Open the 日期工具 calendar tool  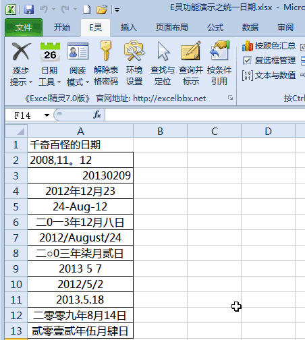[50, 64]
